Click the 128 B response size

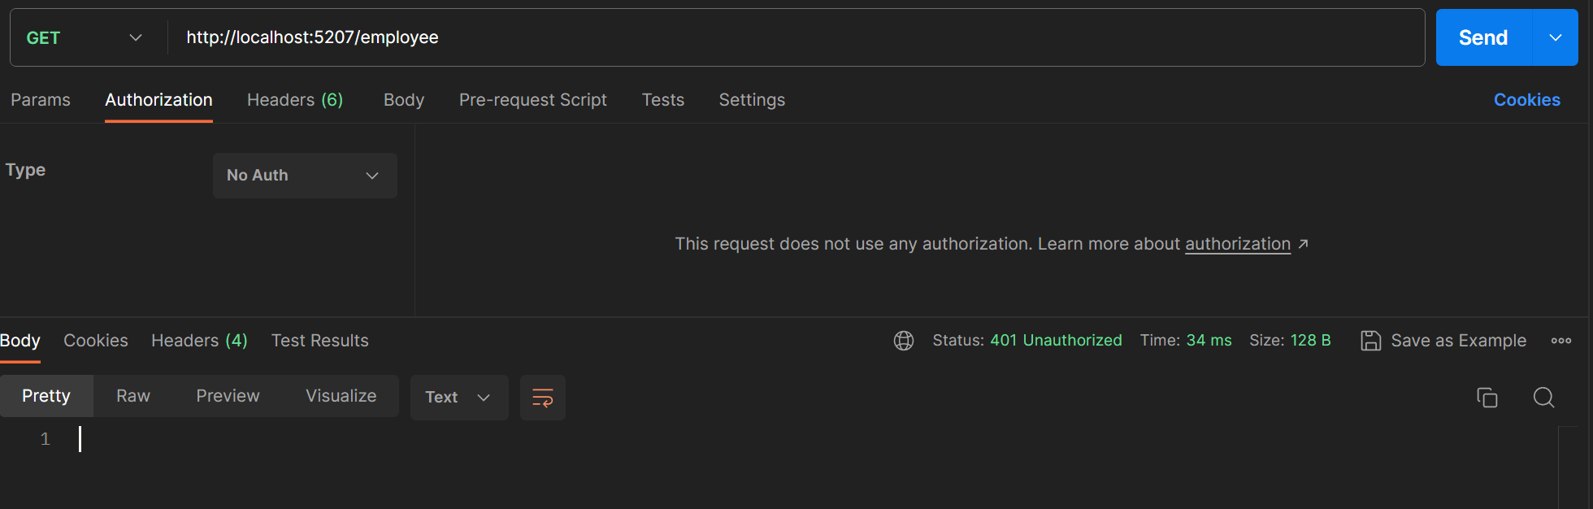click(1310, 341)
